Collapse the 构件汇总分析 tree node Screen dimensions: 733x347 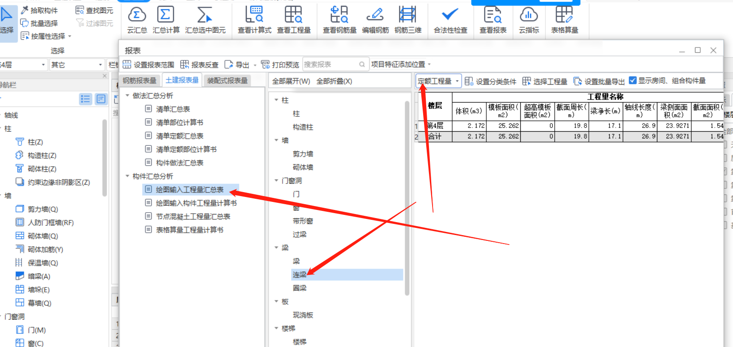tap(128, 176)
